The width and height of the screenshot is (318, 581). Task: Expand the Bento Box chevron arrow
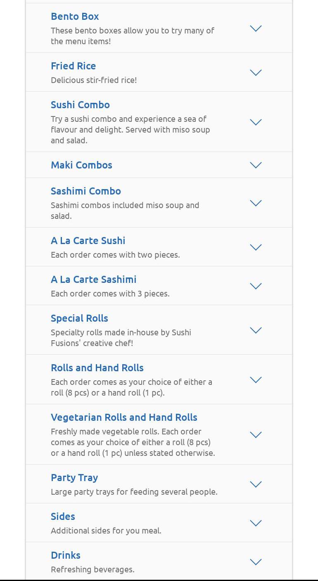click(x=256, y=28)
